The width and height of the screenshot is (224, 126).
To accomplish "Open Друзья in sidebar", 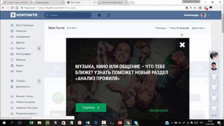I will point(20,42).
